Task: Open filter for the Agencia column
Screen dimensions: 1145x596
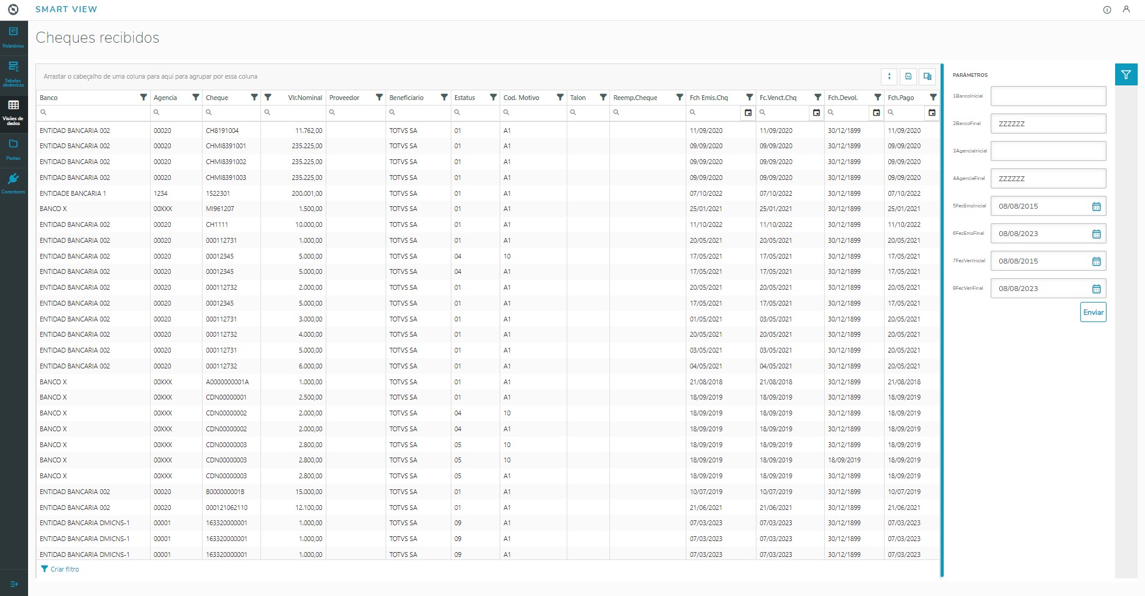Action: point(196,98)
